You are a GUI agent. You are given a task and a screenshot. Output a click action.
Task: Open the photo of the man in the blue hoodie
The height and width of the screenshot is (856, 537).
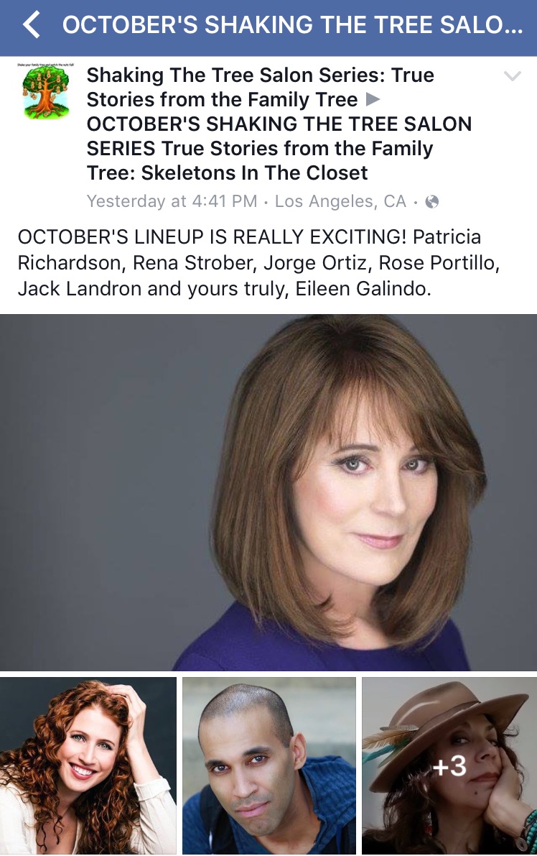click(x=268, y=765)
